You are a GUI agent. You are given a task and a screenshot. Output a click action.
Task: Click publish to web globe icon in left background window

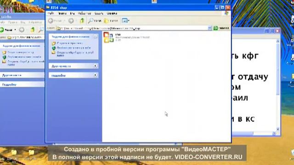coord(4,57)
